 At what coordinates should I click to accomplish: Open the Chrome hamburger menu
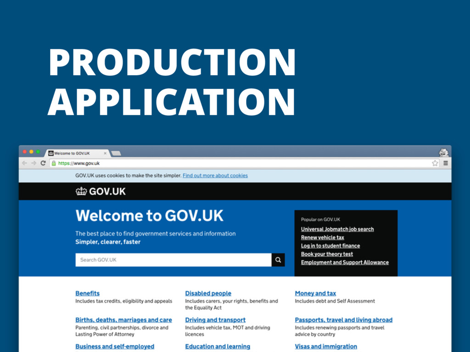click(x=446, y=163)
